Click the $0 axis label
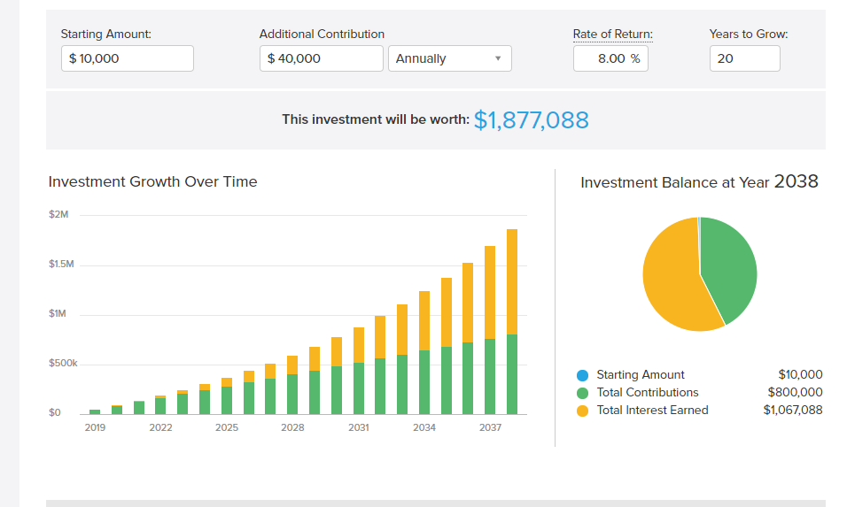 pos(55,413)
